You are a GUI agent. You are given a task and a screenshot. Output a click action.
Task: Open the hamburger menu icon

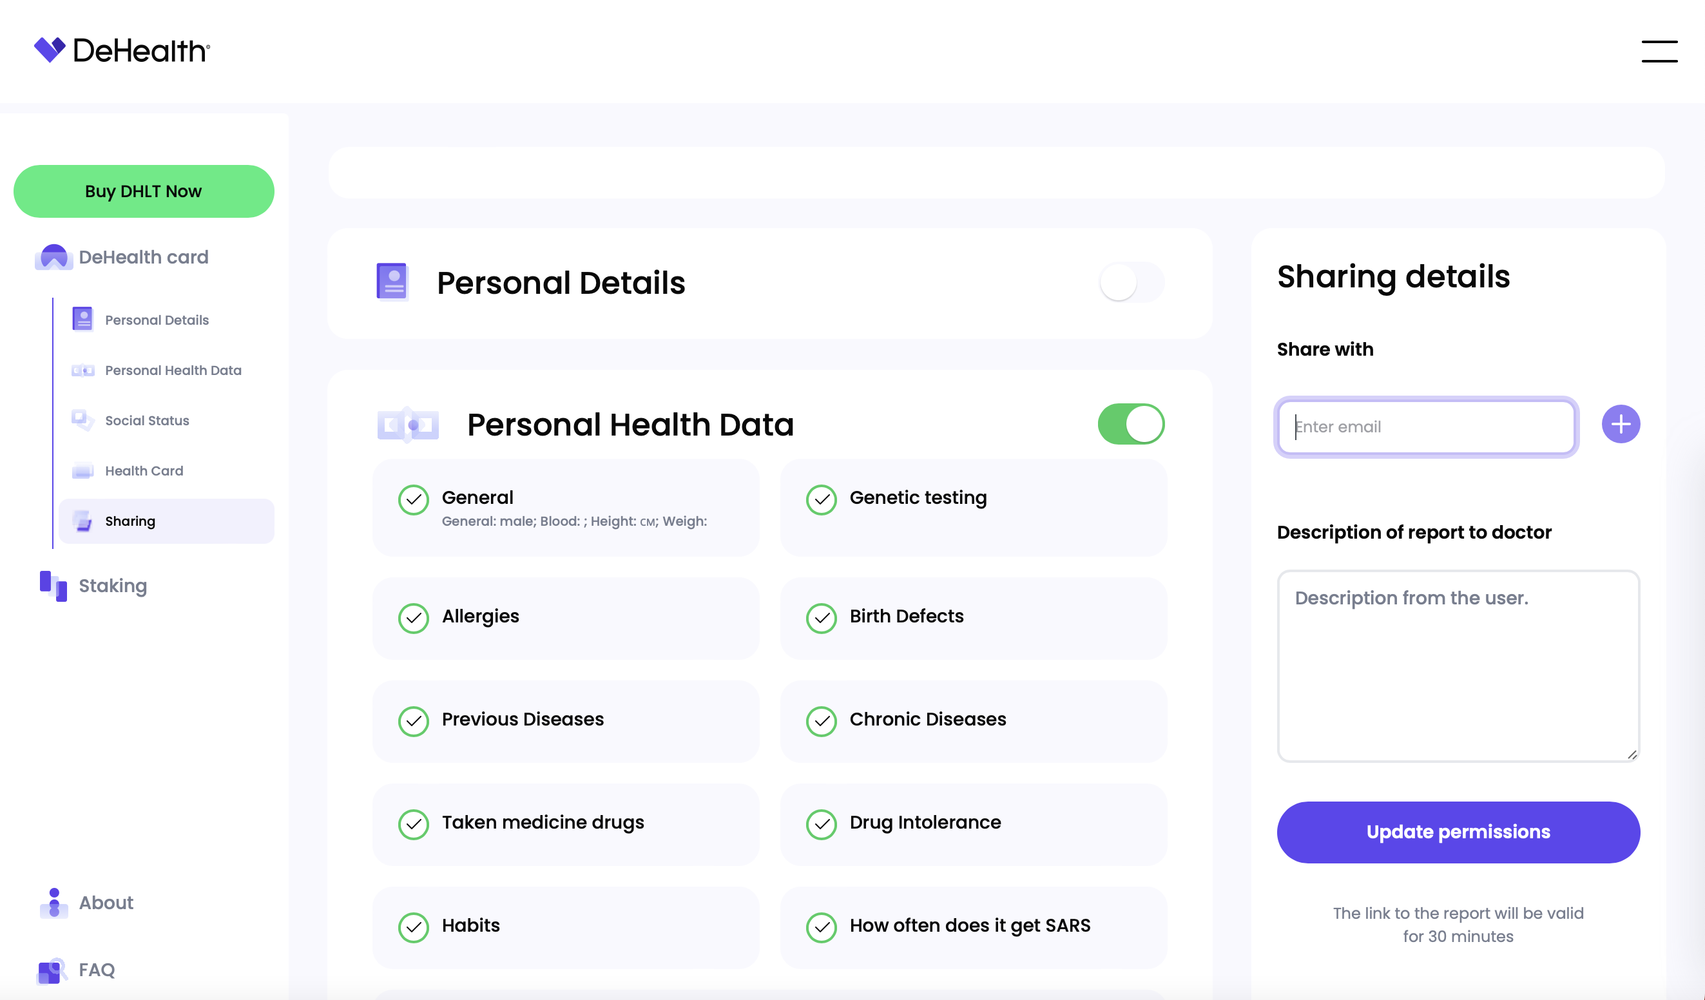point(1659,51)
